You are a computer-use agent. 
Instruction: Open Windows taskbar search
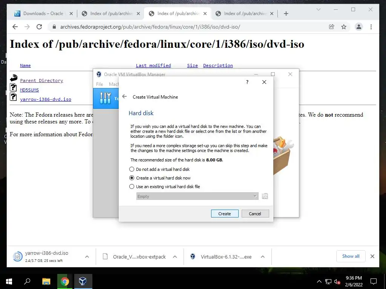(27, 281)
